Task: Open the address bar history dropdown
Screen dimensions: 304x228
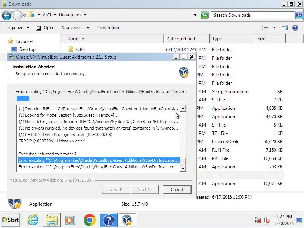Action: click(195, 15)
